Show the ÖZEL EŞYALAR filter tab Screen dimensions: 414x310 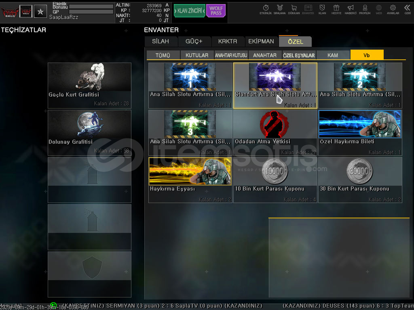(299, 55)
